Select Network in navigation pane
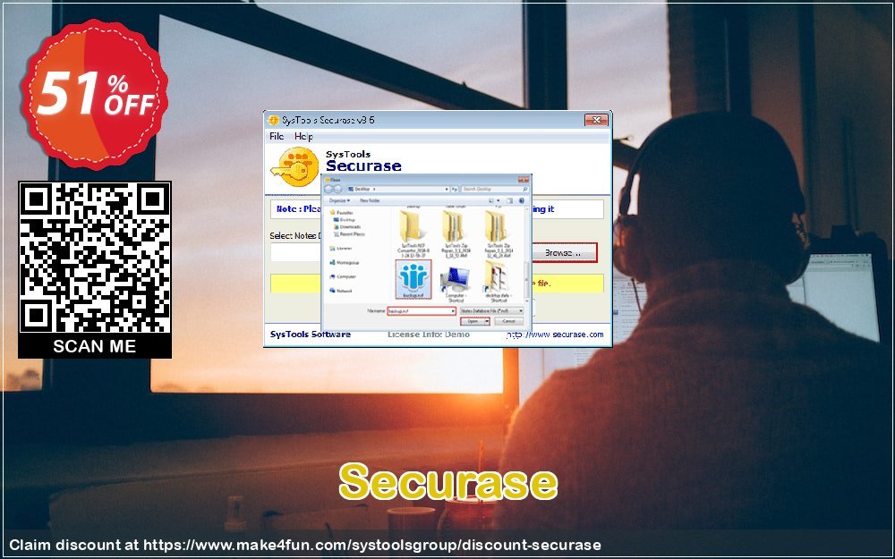This screenshot has height=559, width=895. [341, 291]
